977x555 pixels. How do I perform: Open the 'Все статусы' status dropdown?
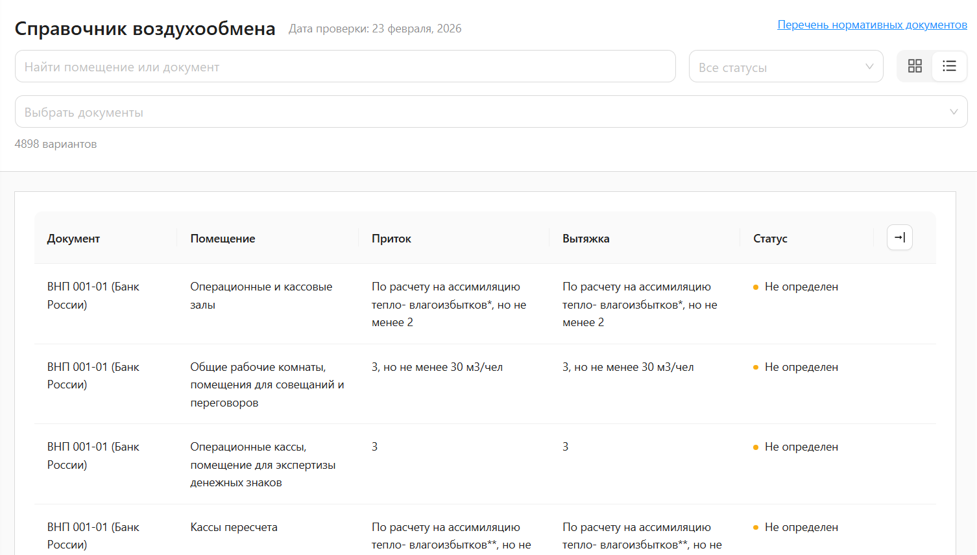(x=785, y=67)
